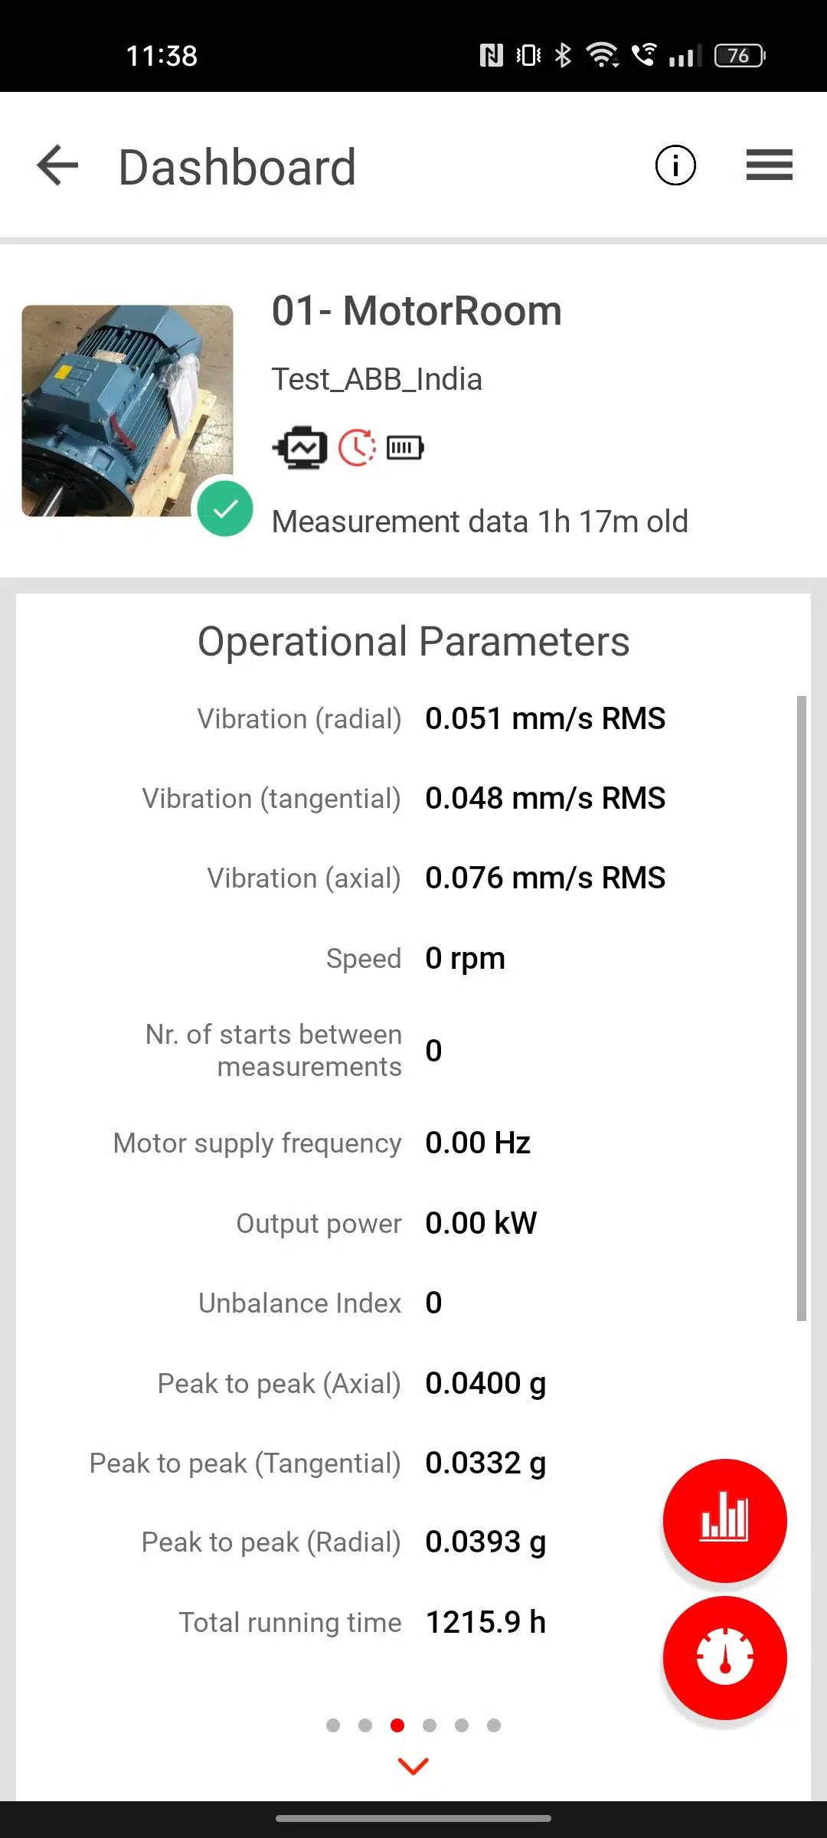Tap the red clock status icon

(x=357, y=448)
